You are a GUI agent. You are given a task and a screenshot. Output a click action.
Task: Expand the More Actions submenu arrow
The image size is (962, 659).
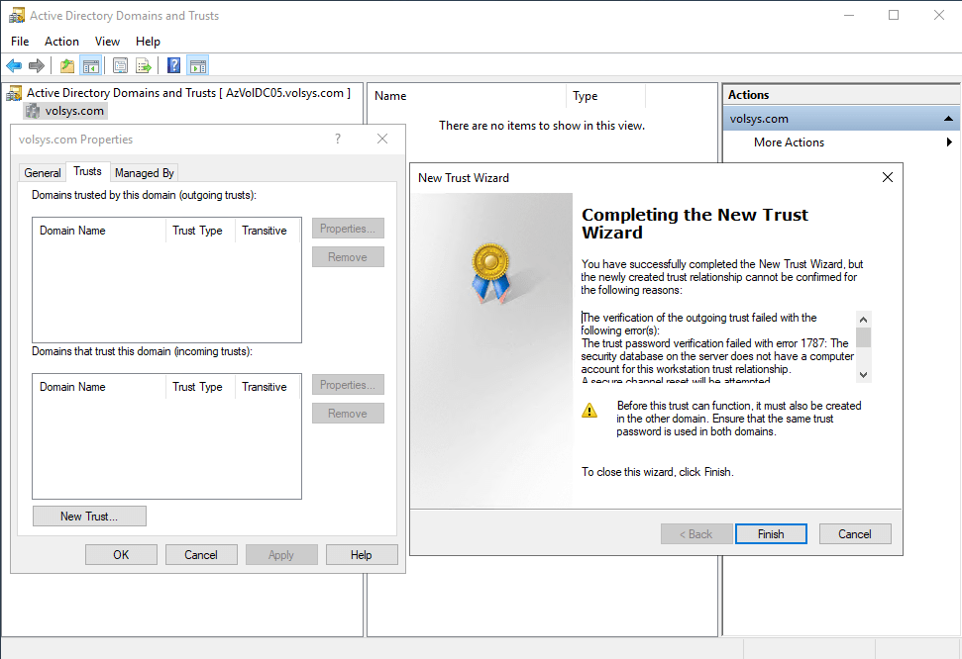tap(949, 142)
